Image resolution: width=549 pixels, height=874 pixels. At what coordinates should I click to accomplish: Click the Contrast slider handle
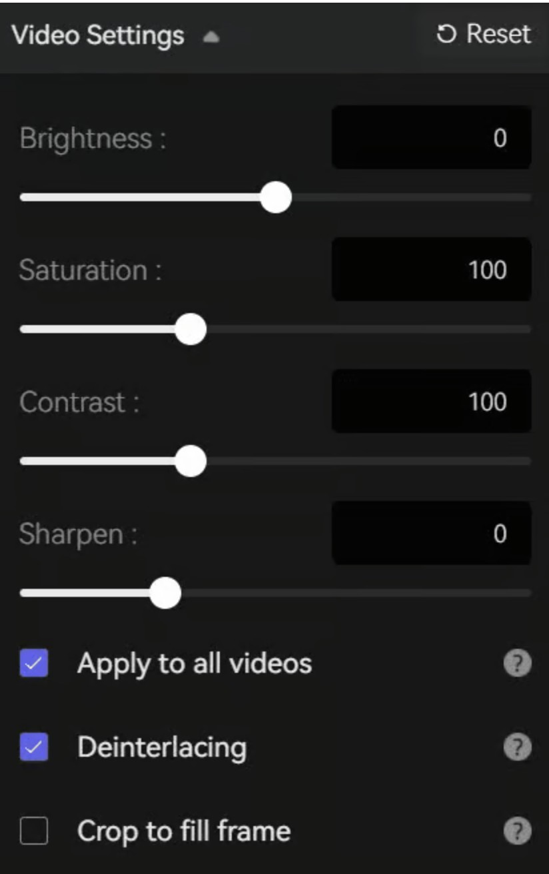point(191,460)
